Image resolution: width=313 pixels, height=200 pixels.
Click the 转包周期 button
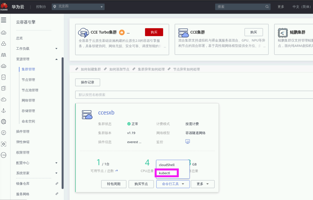pyautogui.click(x=114, y=184)
